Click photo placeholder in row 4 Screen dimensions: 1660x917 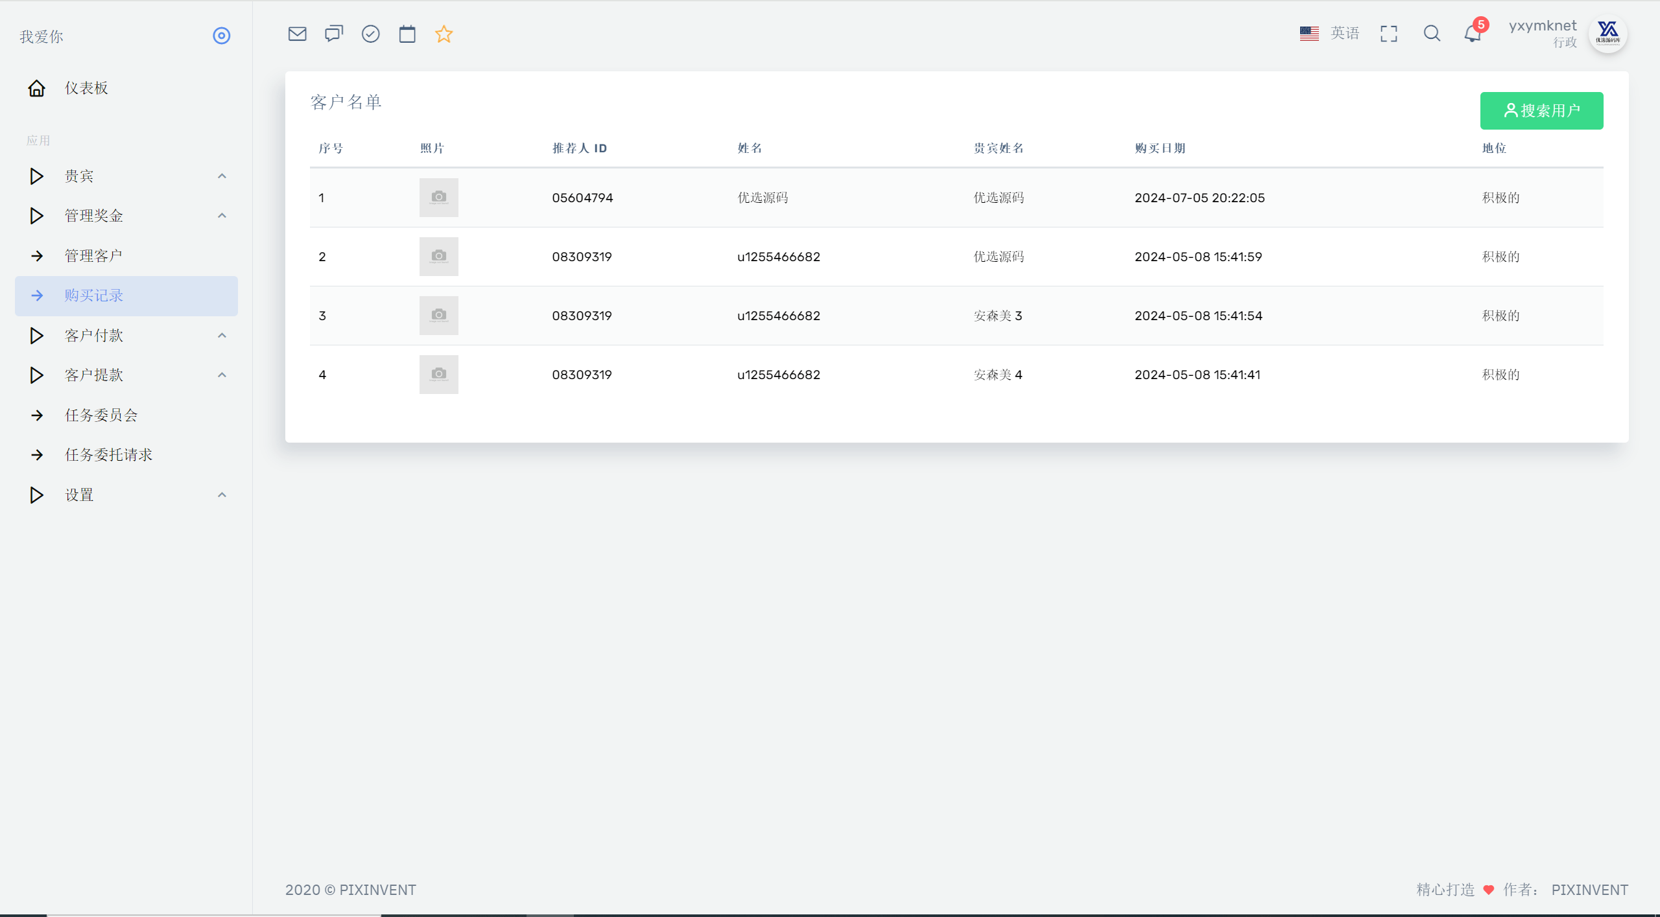(x=439, y=375)
